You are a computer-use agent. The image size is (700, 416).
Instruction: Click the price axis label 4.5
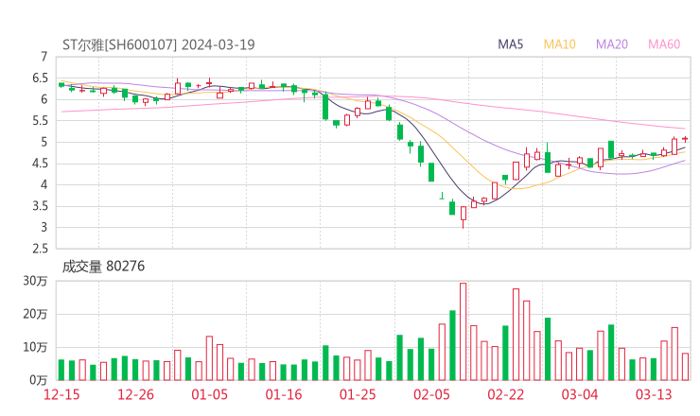[40, 164]
